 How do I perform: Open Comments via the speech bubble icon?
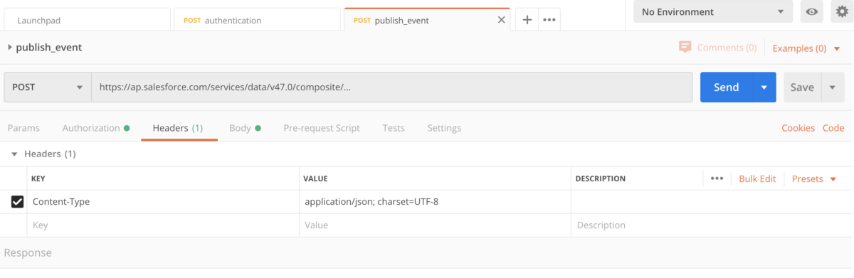pos(685,47)
